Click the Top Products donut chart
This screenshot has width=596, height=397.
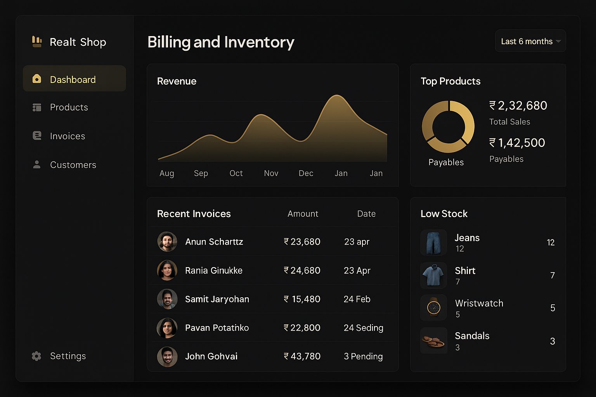coord(448,127)
